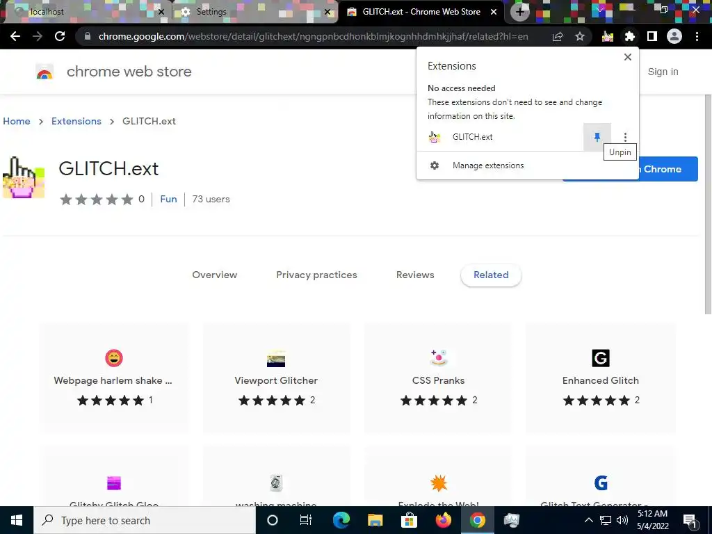
Task: Sign in to the web store
Action: (663, 72)
